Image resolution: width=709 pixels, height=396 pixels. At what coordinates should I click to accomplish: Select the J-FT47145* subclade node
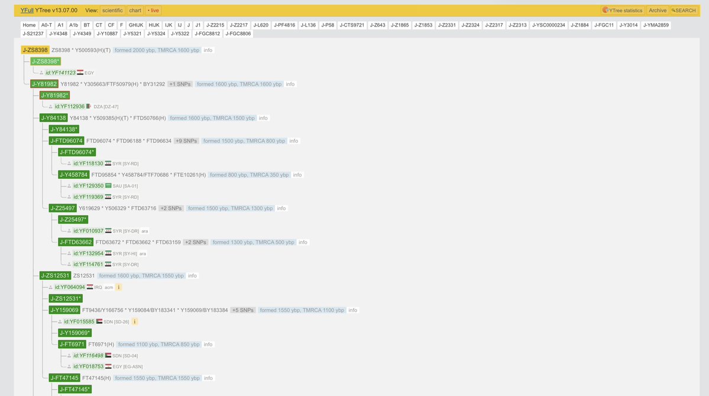[75, 390]
